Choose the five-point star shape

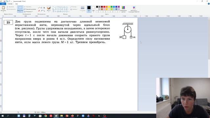pos(58,11)
